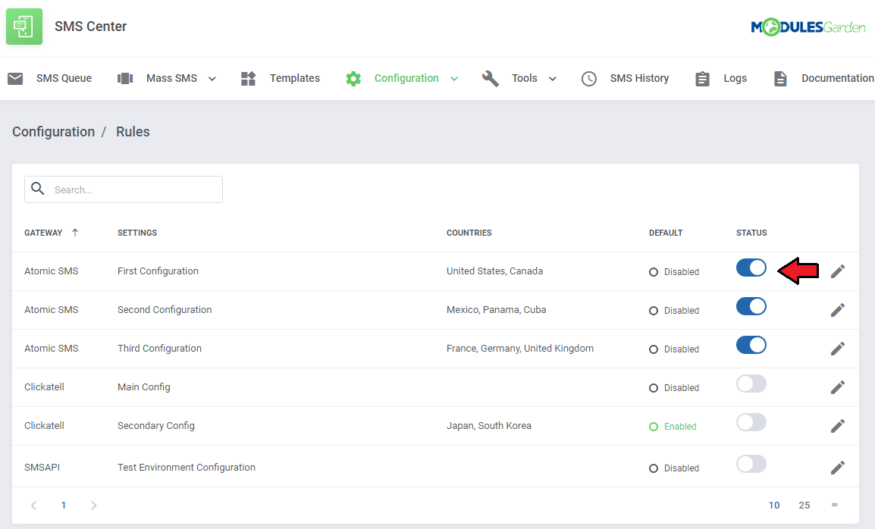Click 'Japan, South Korea' countries cell
The image size is (875, 529).
(x=489, y=426)
